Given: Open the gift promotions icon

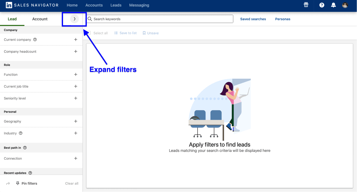Looking at the screenshot, I should [306, 5].
